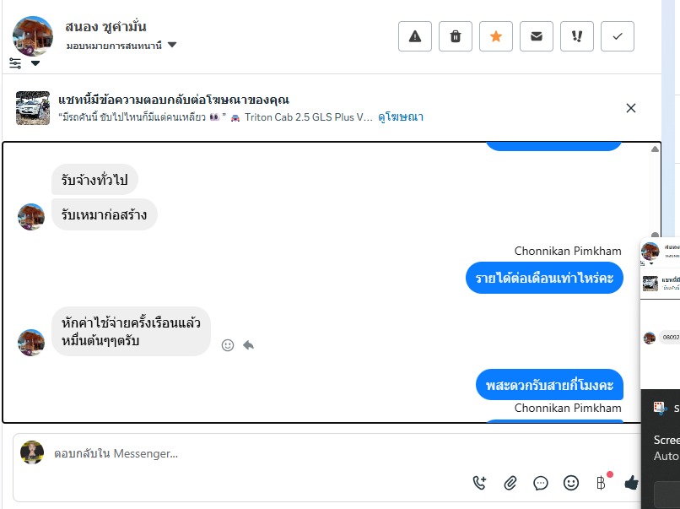
Task: Click the double exclamation priority icon
Action: (577, 36)
